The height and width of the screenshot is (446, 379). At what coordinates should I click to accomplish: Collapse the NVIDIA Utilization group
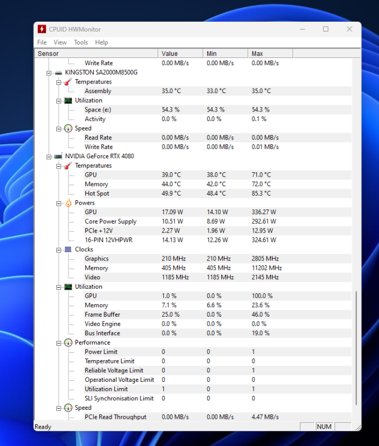coord(59,287)
